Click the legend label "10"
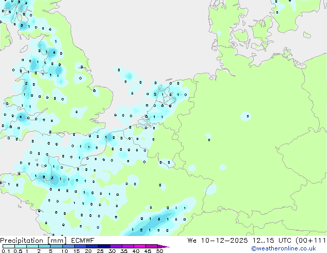 [64, 251]
